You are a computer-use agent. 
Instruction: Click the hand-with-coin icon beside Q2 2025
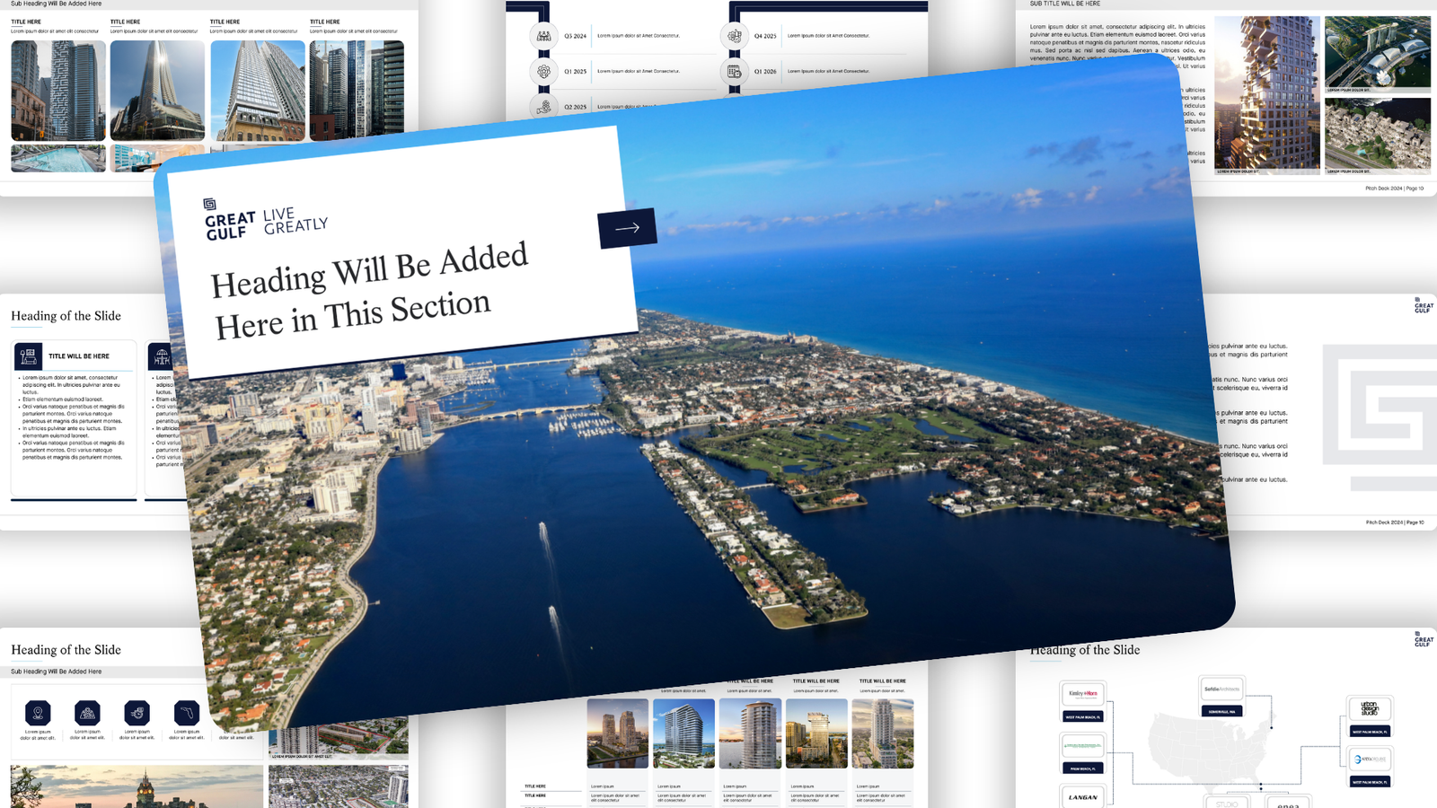coord(543,107)
